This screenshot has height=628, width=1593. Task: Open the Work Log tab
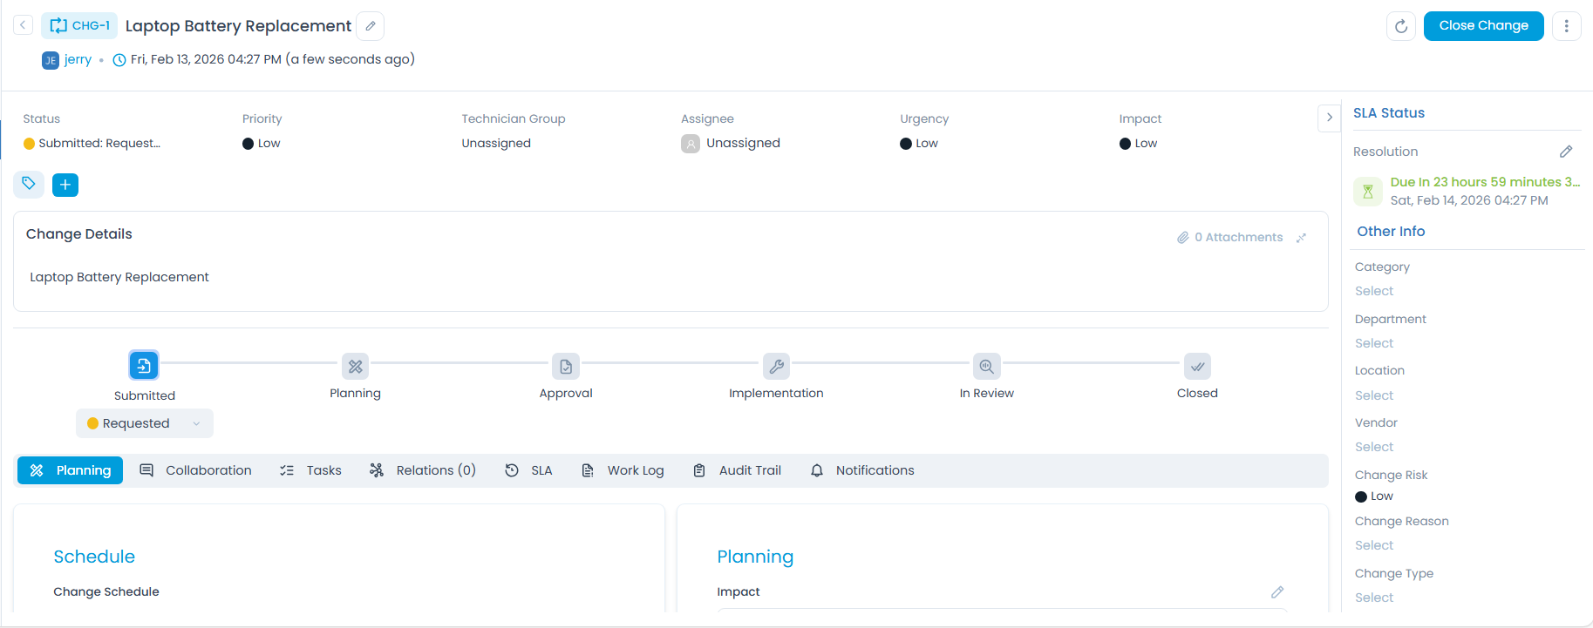click(x=623, y=470)
